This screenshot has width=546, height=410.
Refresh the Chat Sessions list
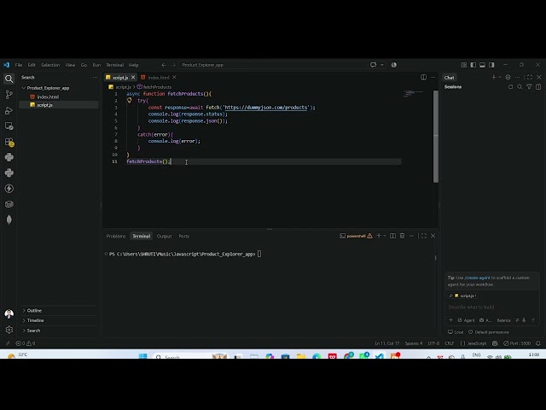coord(510,87)
